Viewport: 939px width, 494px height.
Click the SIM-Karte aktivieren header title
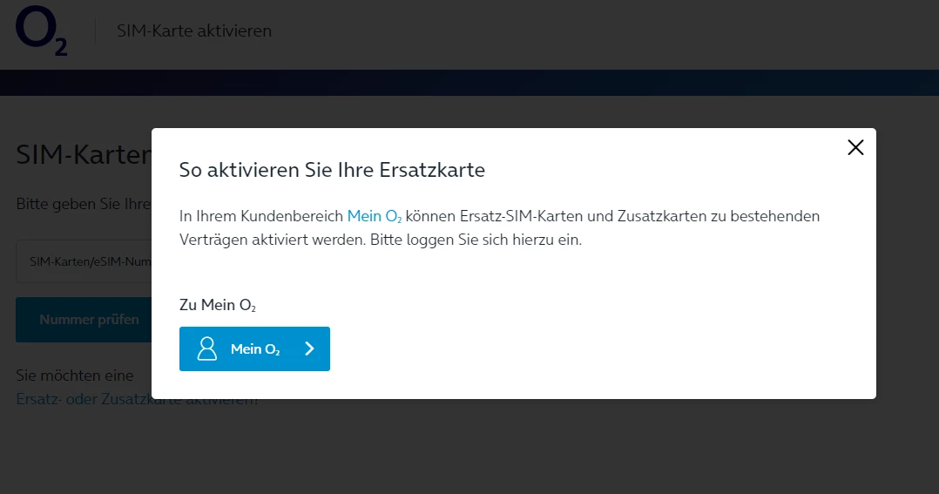click(194, 30)
